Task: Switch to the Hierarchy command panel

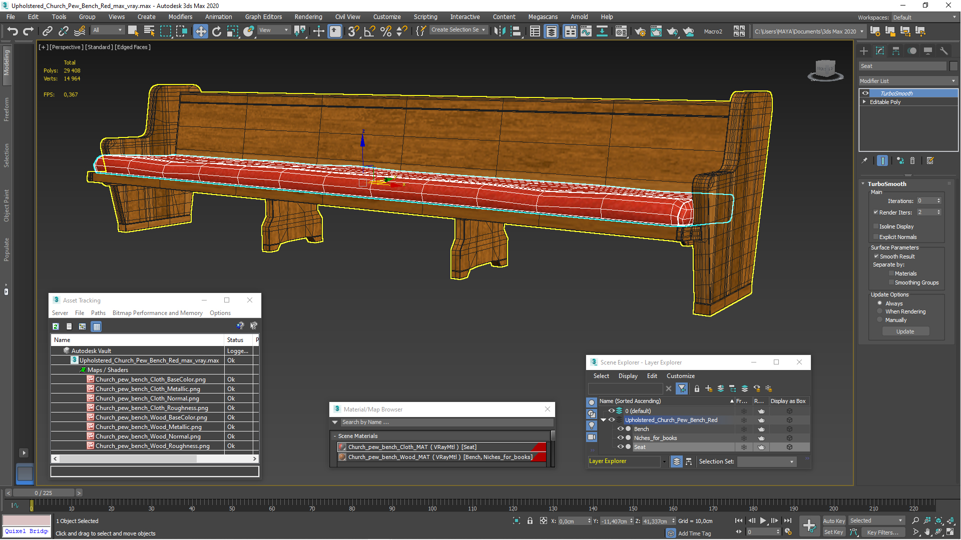Action: 896,51
